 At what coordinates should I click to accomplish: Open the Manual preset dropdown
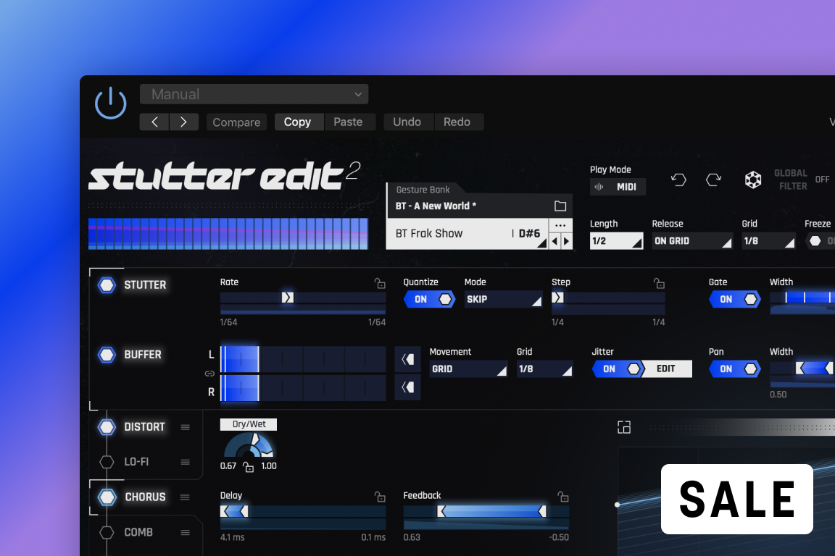tap(254, 94)
